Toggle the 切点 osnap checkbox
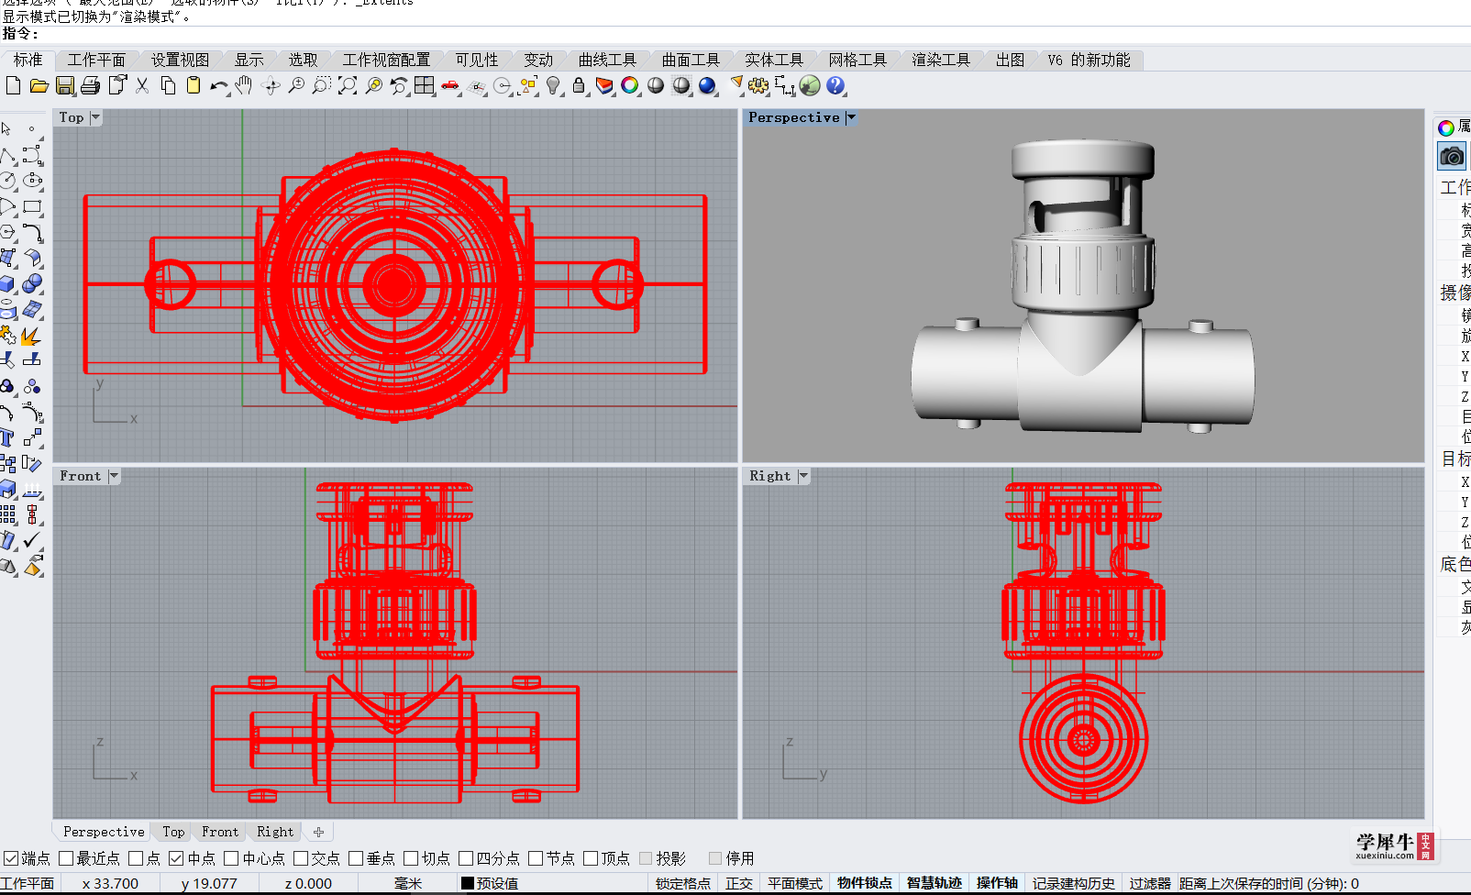The width and height of the screenshot is (1471, 895). pyautogui.click(x=411, y=858)
